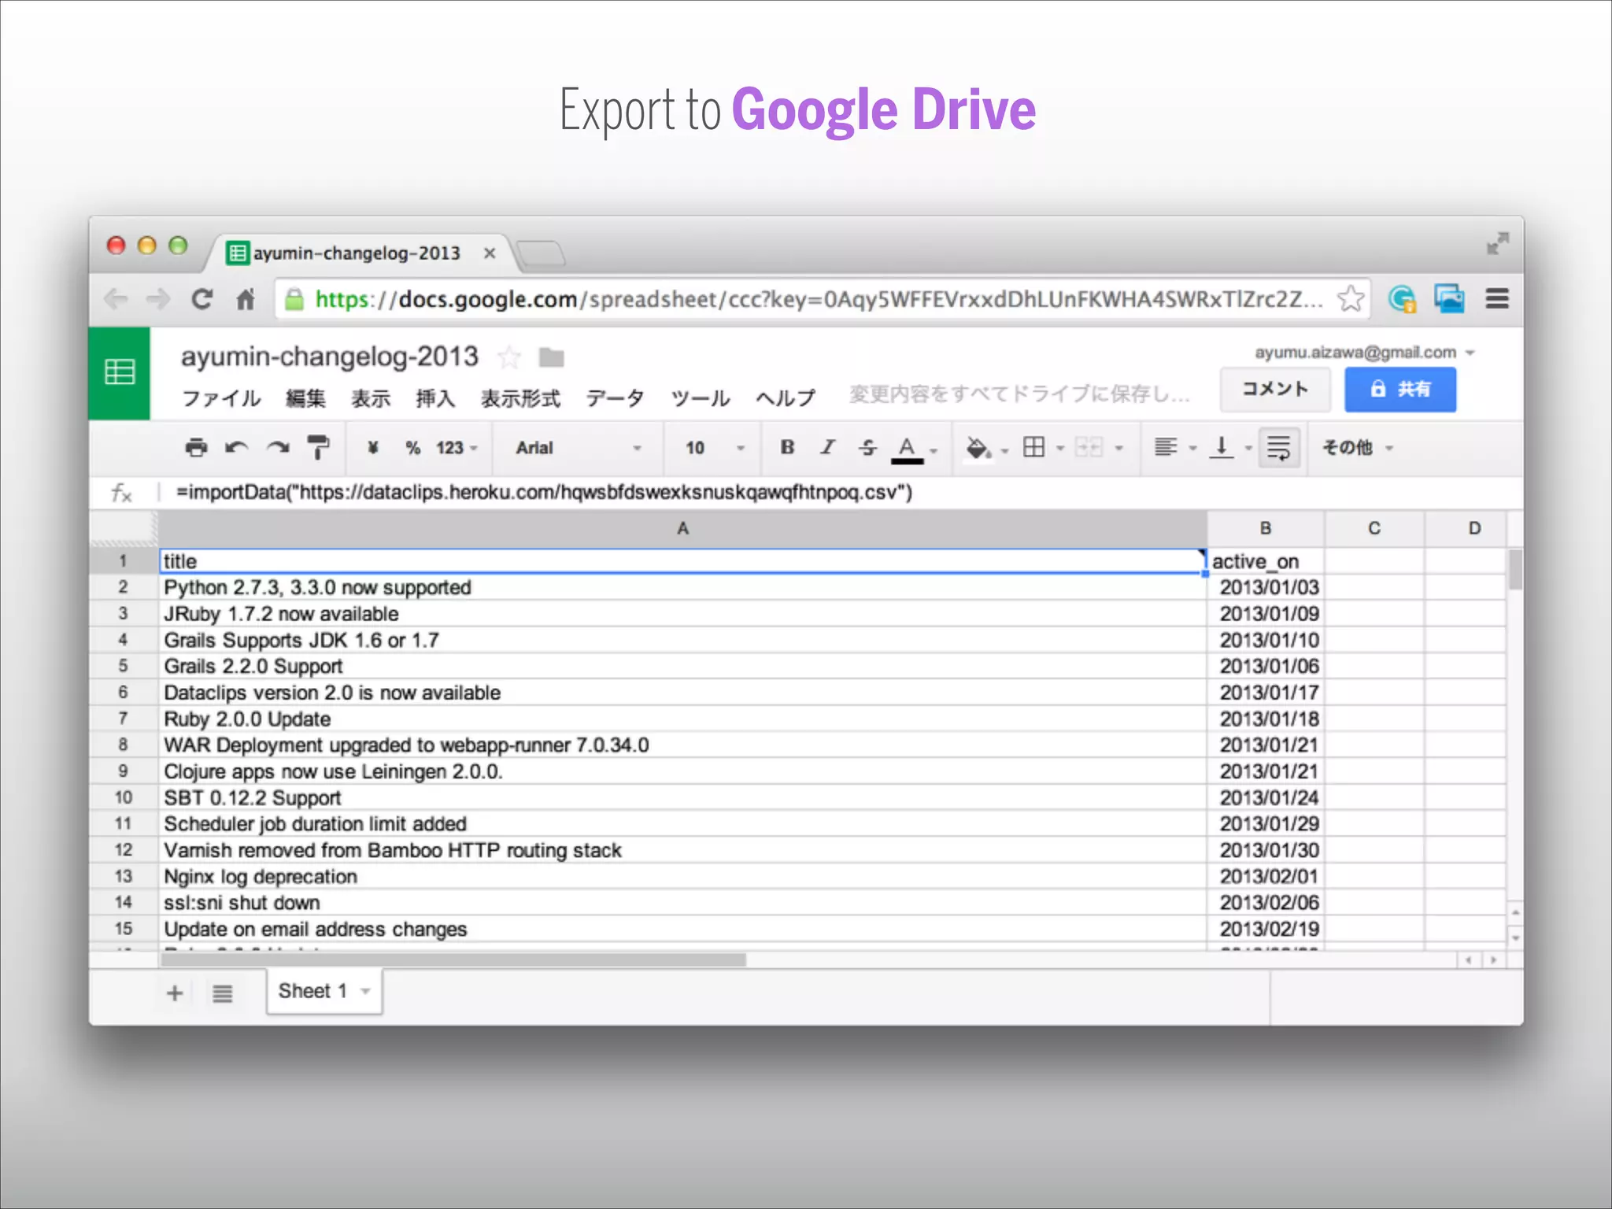Select row 7 header
The image size is (1612, 1209).
pyautogui.click(x=124, y=719)
